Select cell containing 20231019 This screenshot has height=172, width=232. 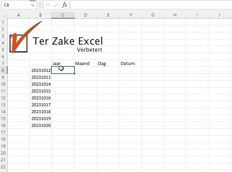(x=40, y=118)
